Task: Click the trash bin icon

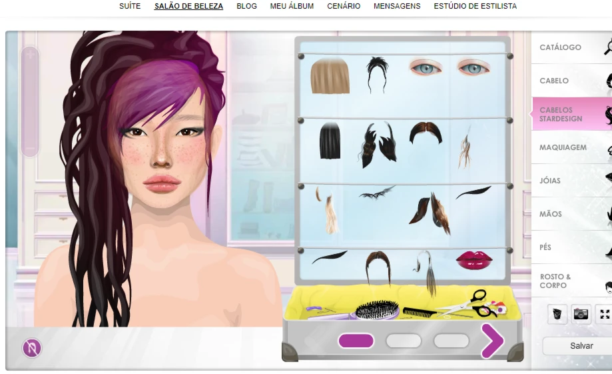Action: pos(557,314)
